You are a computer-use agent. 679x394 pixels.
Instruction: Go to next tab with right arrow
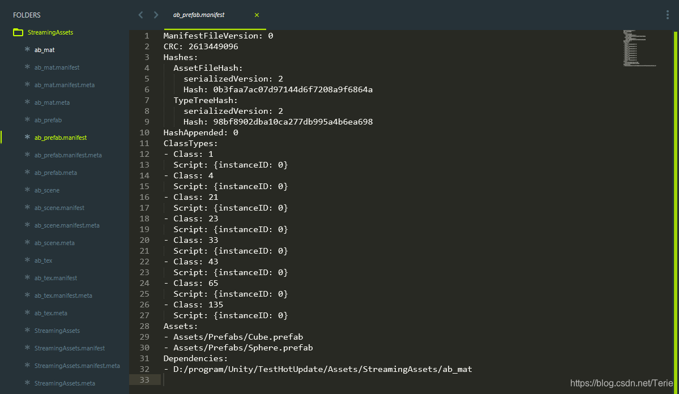[156, 15]
